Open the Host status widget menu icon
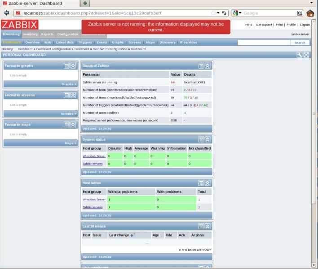This screenshot has height=269, width=318. point(201,183)
